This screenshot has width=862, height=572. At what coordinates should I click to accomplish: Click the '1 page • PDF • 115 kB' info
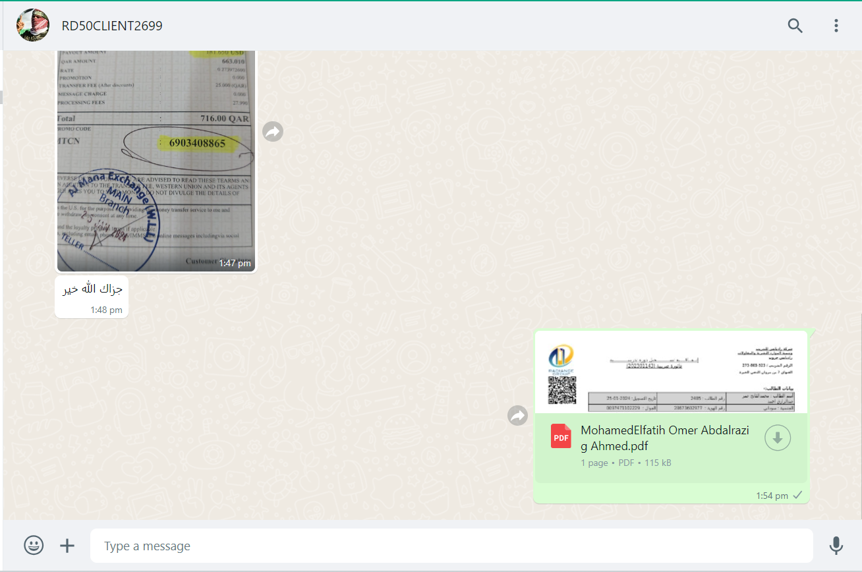[626, 463]
